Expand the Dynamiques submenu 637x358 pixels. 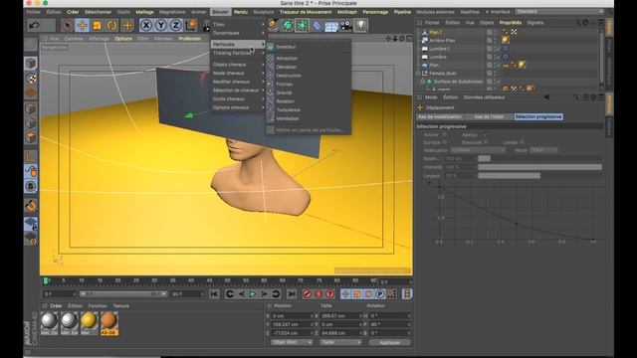[238, 33]
